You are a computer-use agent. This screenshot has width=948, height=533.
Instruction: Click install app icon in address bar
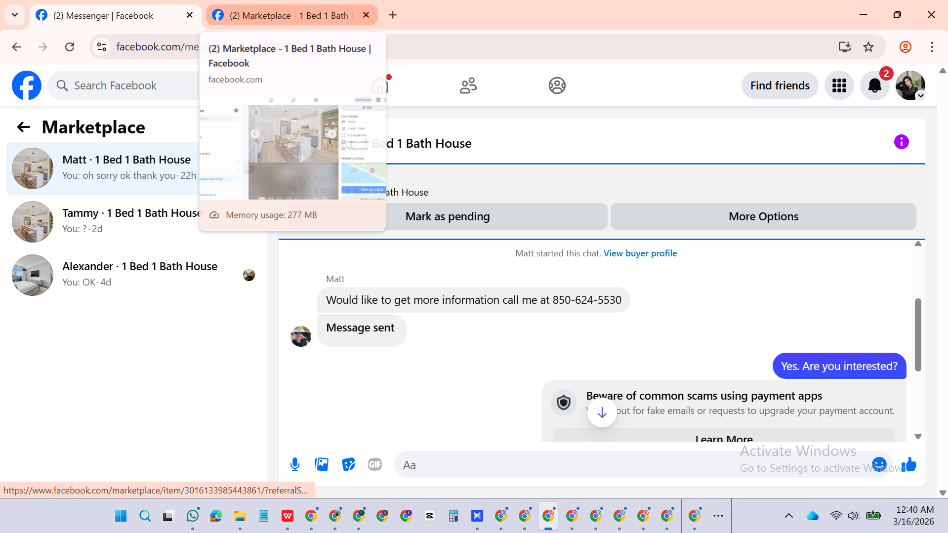[x=844, y=47]
